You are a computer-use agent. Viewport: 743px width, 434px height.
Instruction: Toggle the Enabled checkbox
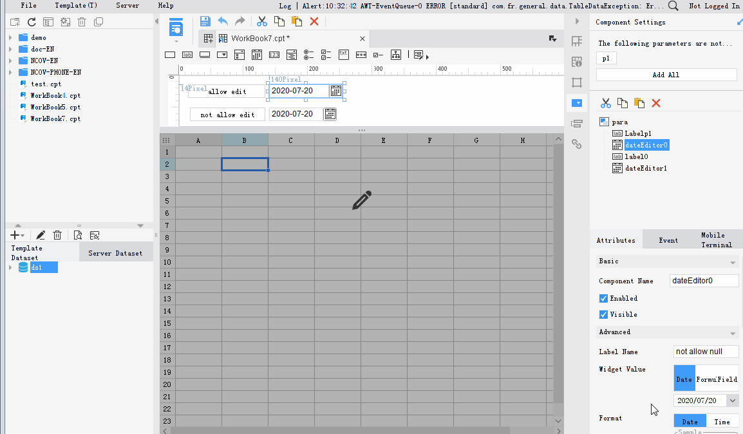603,299
